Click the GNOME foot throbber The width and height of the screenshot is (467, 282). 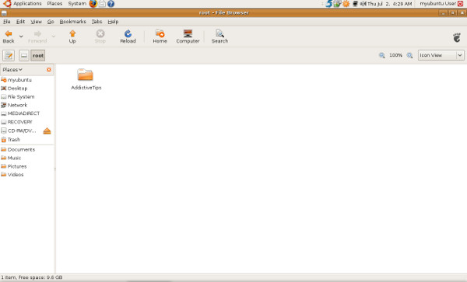coord(457,37)
